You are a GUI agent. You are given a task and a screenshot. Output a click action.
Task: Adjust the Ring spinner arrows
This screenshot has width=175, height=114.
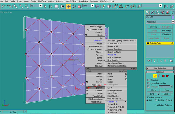pos(158,94)
